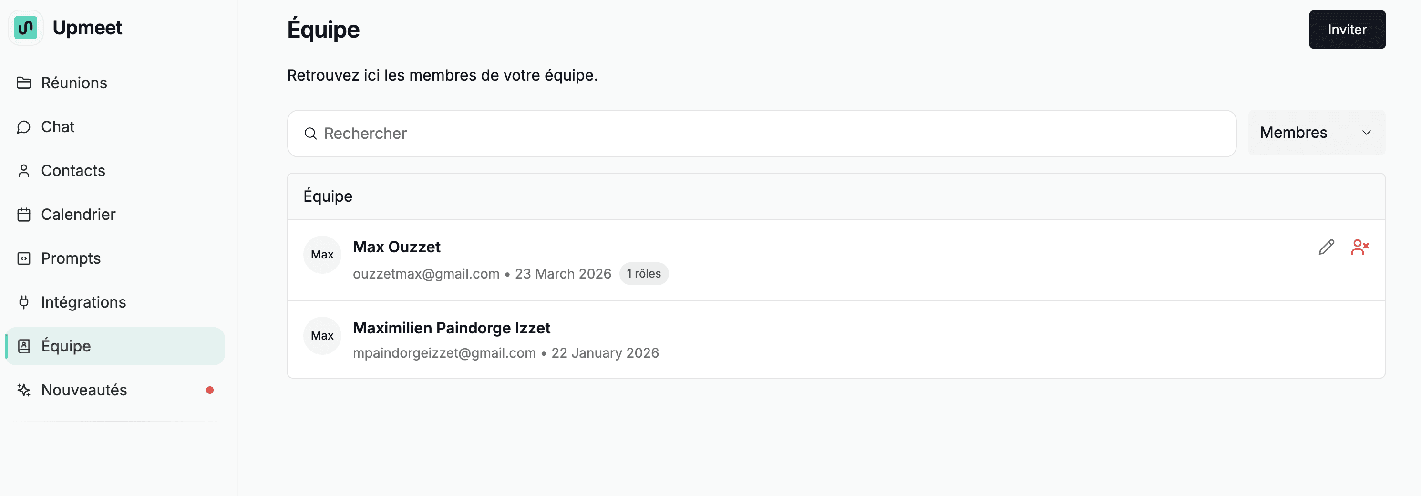Click the Calendrier calendar icon

click(24, 215)
